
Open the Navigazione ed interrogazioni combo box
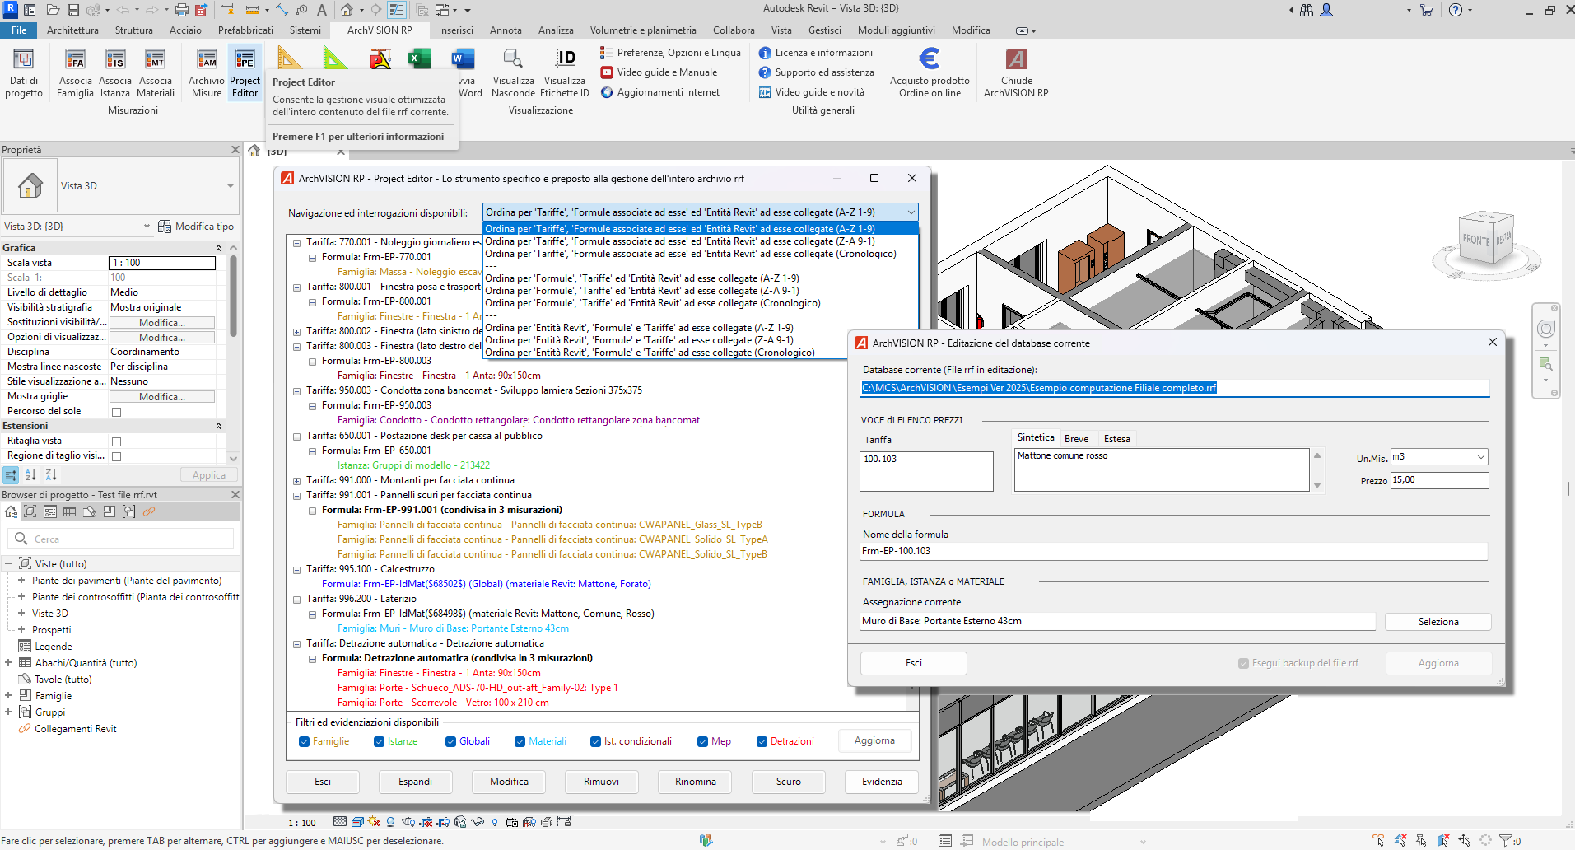coord(700,212)
